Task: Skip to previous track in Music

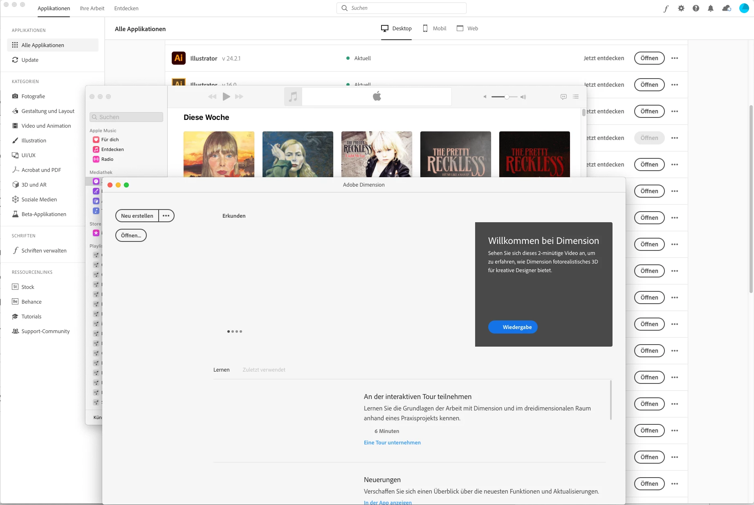Action: pos(212,97)
